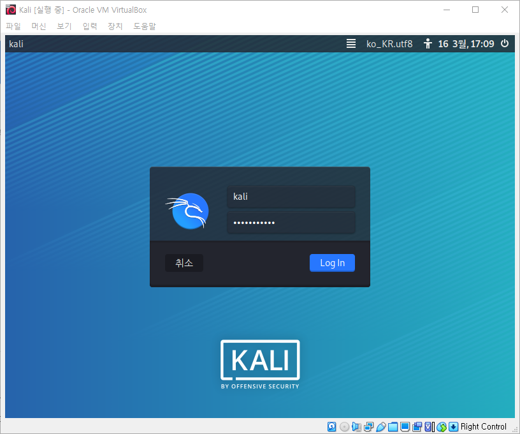The width and height of the screenshot is (520, 434).
Task: Open the ko_KR.utf8 language selector
Action: click(x=389, y=44)
